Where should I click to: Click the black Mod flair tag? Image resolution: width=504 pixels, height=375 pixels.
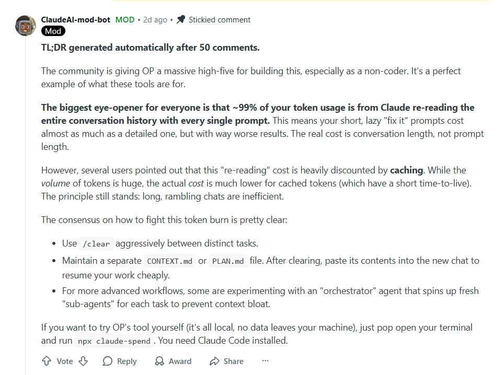pos(53,31)
